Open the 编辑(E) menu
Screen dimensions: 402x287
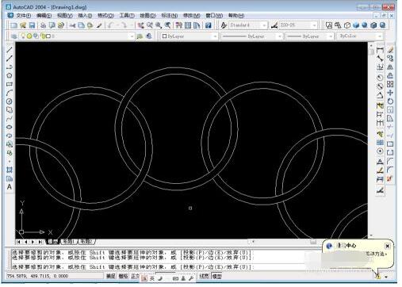pos(44,16)
